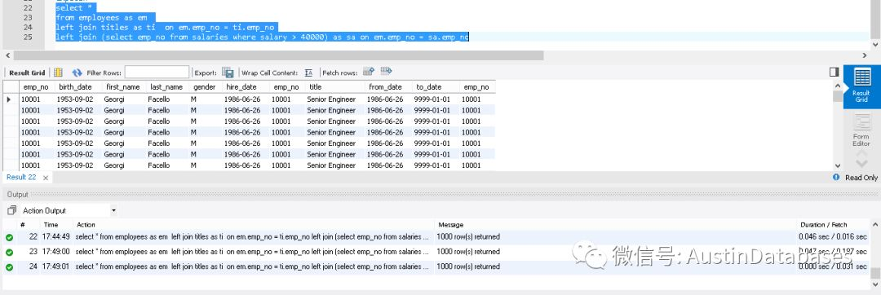Click the down chevron under Form Editor
The image size is (881, 295).
point(861,165)
